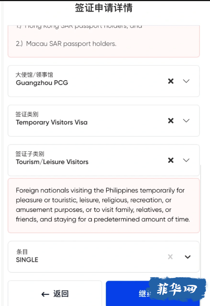Open the entry type dropdown arrow
210x306 pixels.
point(187,257)
